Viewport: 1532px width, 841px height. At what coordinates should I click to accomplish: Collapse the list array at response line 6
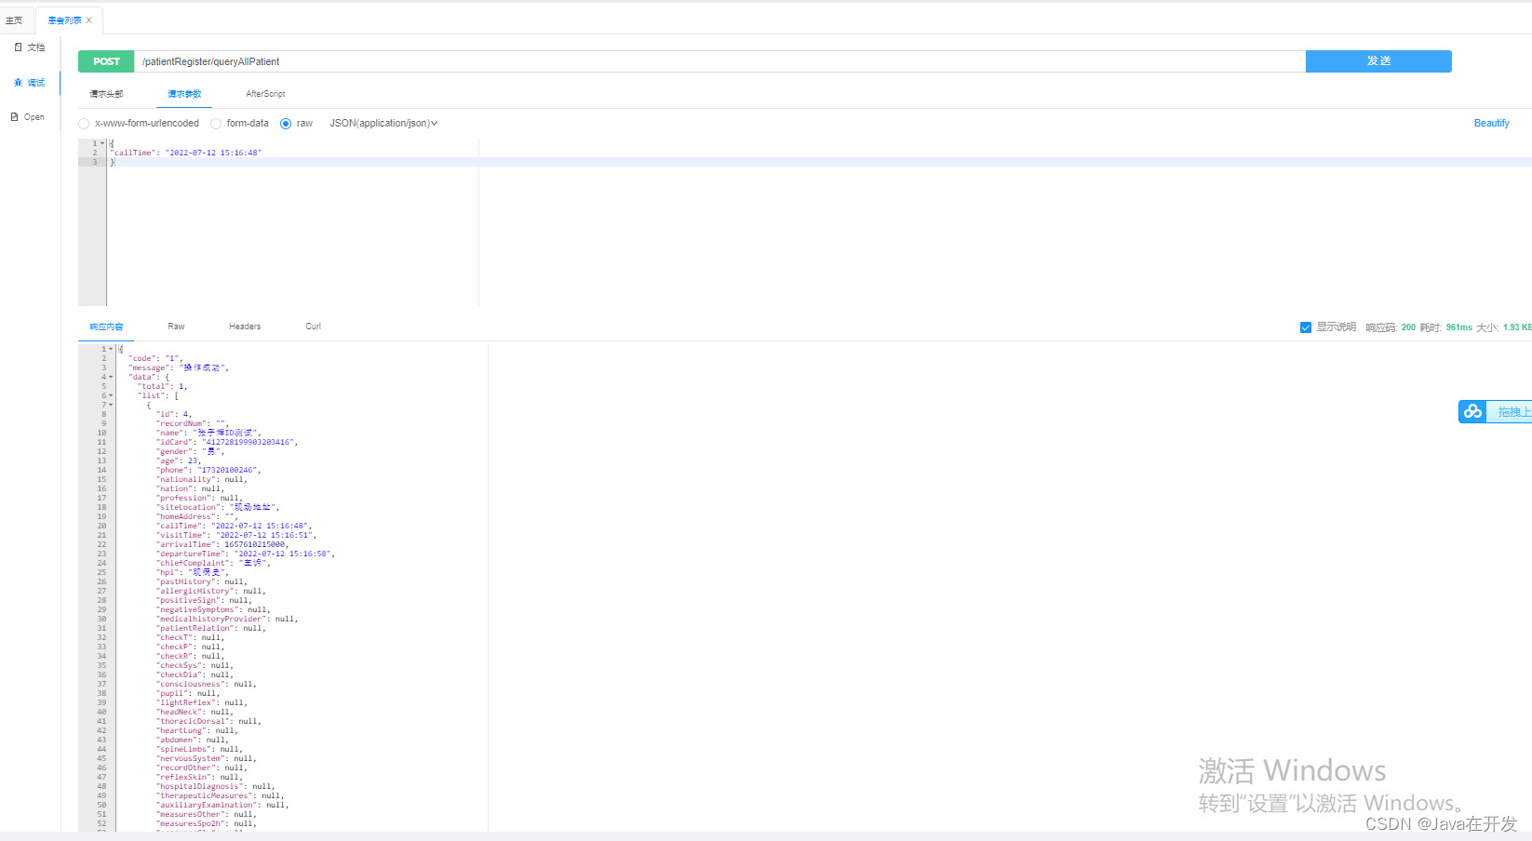point(111,395)
